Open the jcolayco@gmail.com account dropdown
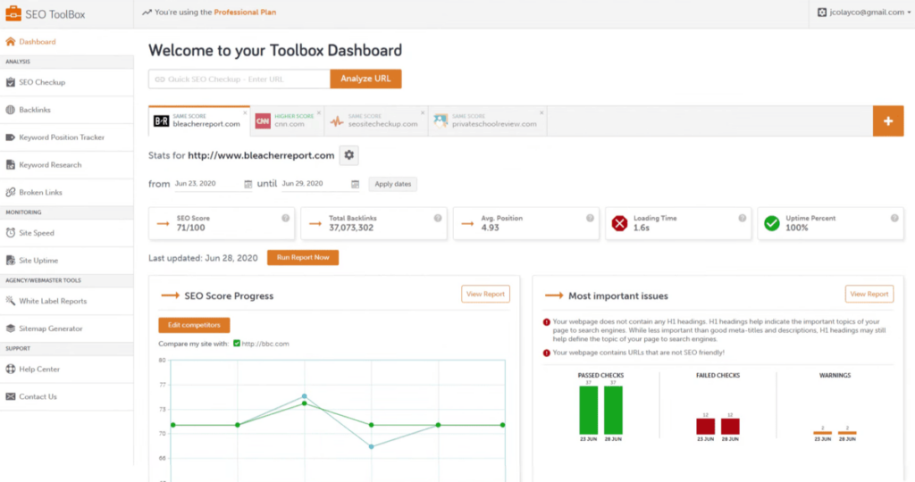 tap(864, 12)
